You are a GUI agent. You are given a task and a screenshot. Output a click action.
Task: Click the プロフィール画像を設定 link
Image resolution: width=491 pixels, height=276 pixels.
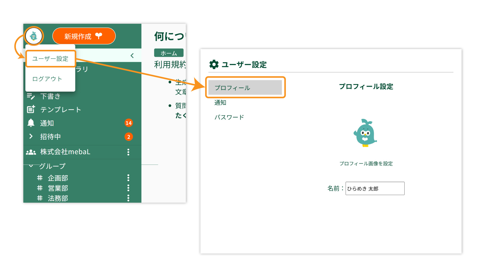366,164
